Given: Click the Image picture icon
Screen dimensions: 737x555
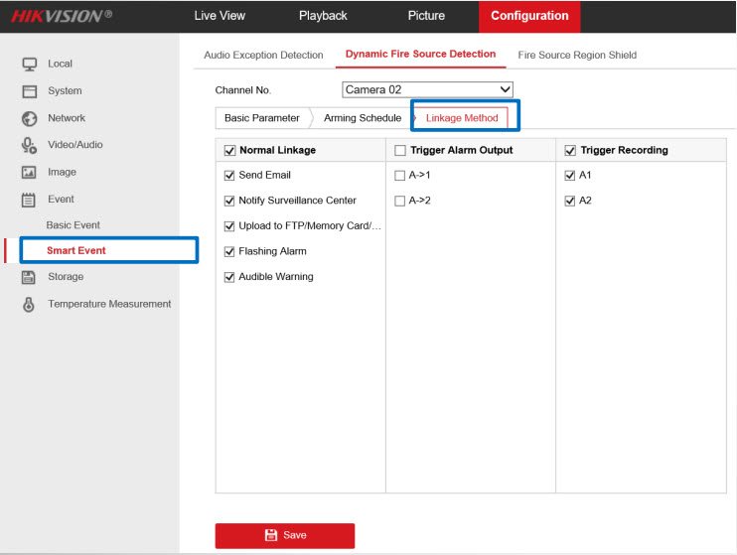Looking at the screenshot, I should point(30,173).
